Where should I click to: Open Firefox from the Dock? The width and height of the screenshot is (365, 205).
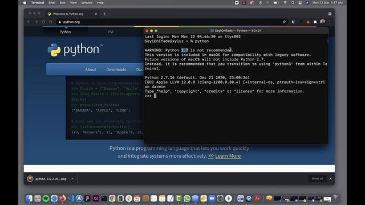point(62,198)
